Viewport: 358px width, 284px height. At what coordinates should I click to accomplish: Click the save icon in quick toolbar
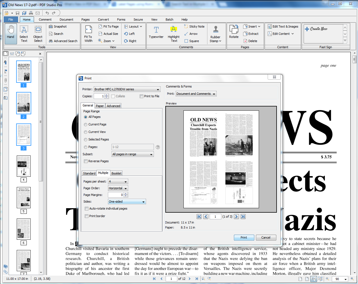click(x=18, y=13)
